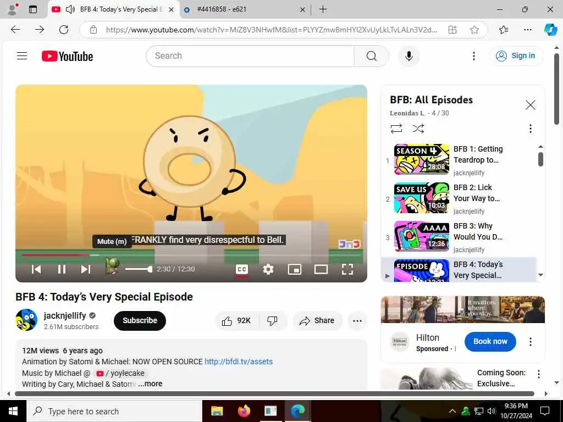This screenshot has height=422, width=563.
Task: Open the Hilton ad image
Action: [463, 309]
